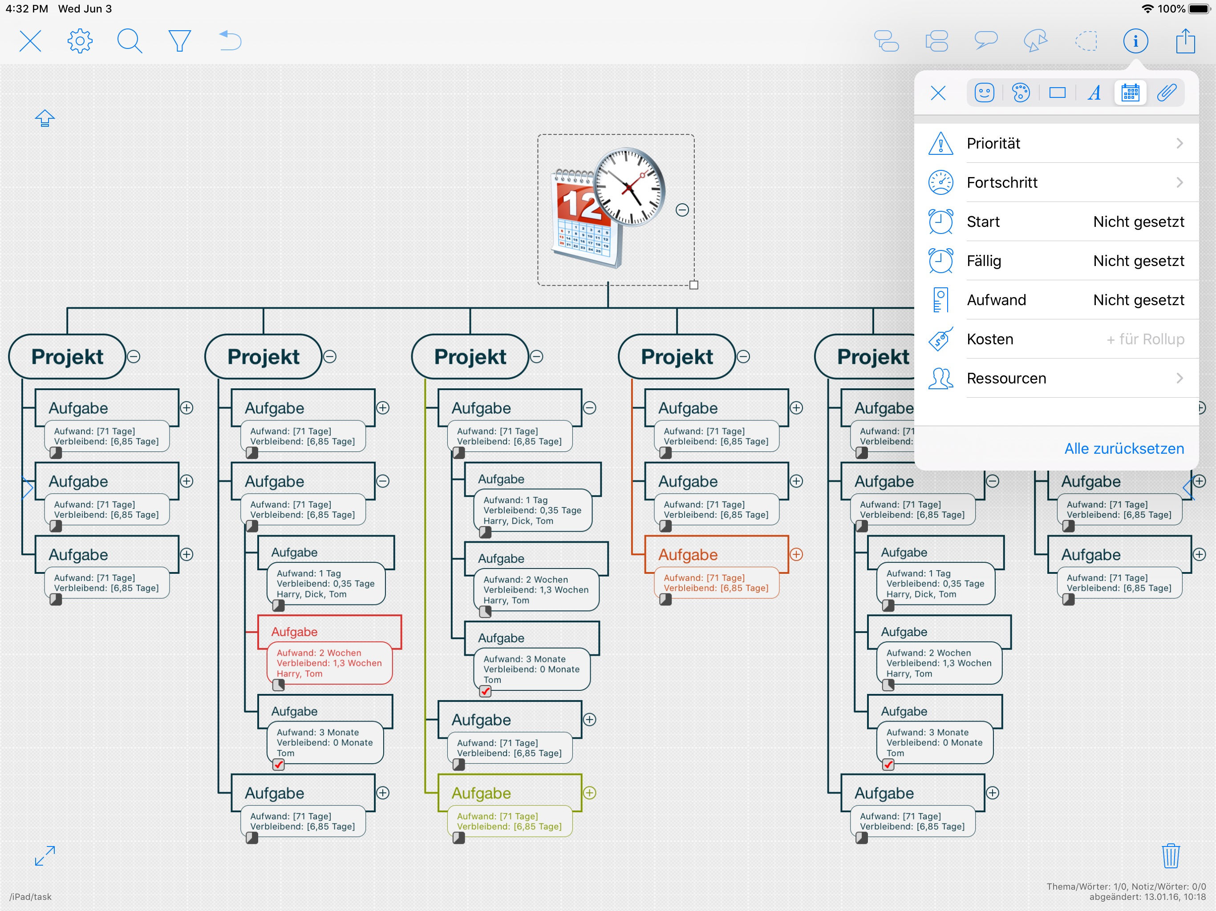Collapse the first Projekt branch
Screen dimensions: 1216x911
pos(134,357)
